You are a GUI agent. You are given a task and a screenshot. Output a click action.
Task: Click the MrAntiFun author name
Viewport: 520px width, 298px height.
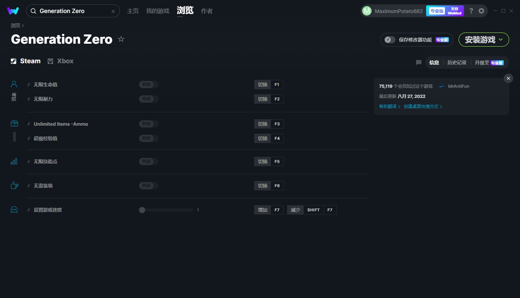coord(459,86)
